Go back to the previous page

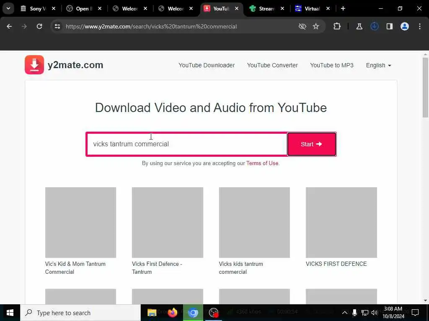pyautogui.click(x=9, y=26)
